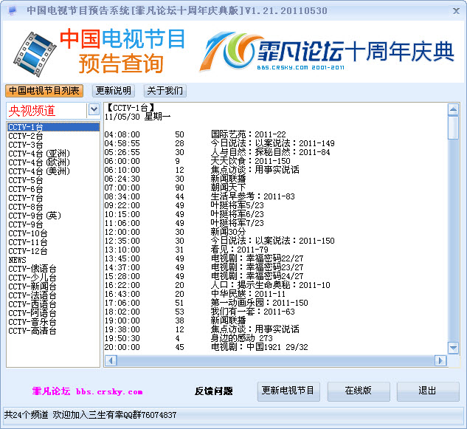Viewport: 467px width, 429px height.
Task: Open the 反馈问题 feedback link
Action: coord(214,391)
